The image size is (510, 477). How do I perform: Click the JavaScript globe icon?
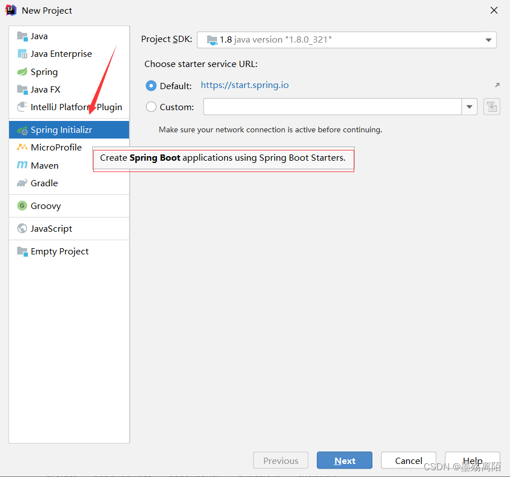pyautogui.click(x=22, y=228)
